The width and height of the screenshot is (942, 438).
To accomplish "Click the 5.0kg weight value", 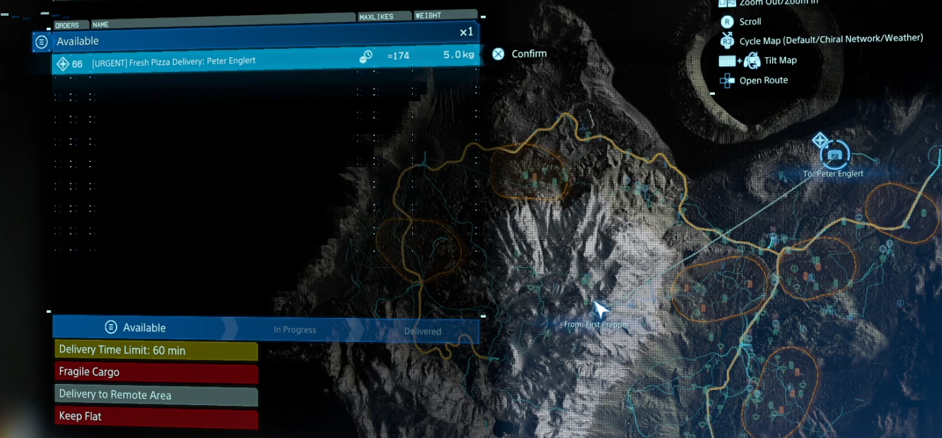I will (459, 55).
